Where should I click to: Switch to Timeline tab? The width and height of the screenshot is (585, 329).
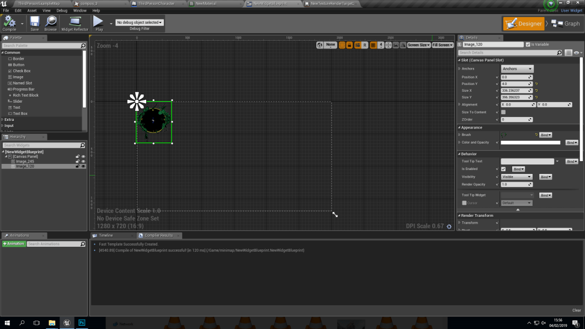pos(105,235)
